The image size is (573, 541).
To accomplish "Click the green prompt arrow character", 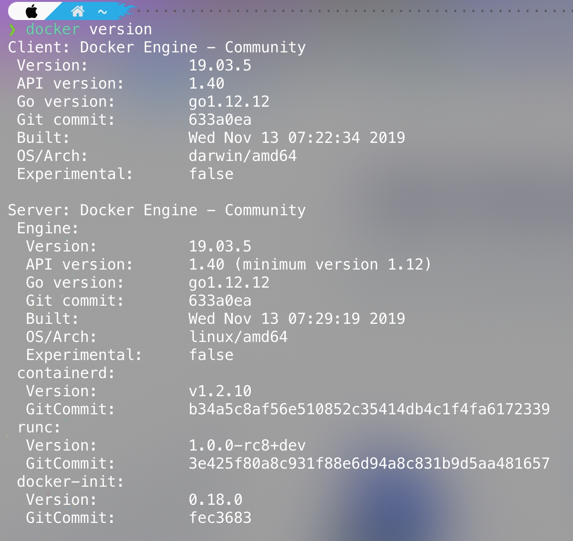I will pyautogui.click(x=12, y=30).
